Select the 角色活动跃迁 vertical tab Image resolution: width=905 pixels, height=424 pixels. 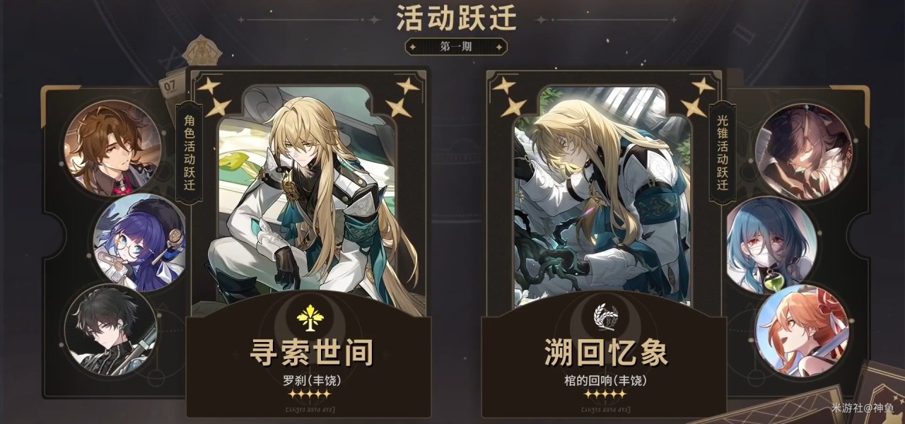(x=189, y=153)
